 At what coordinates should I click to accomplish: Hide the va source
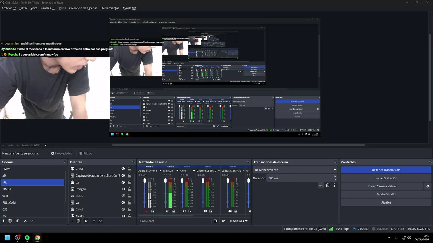pyautogui.click(x=123, y=202)
